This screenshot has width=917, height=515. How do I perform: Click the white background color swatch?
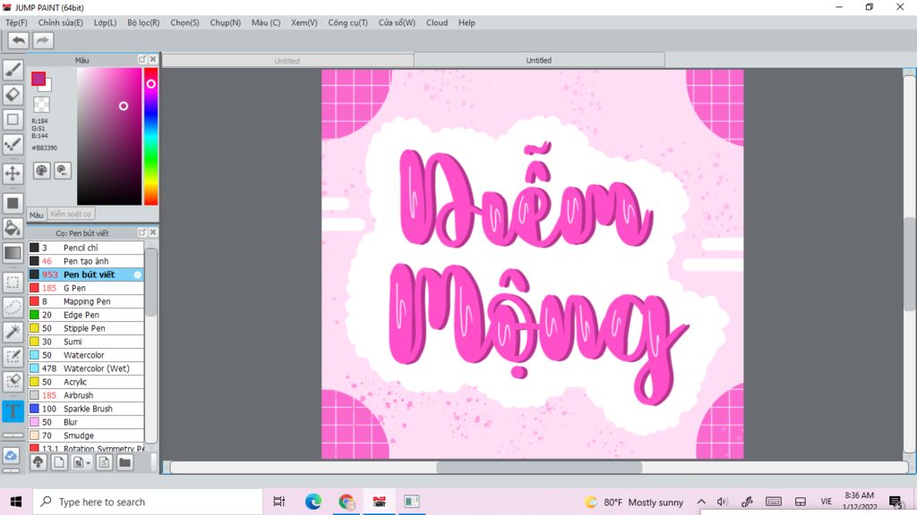tap(47, 87)
